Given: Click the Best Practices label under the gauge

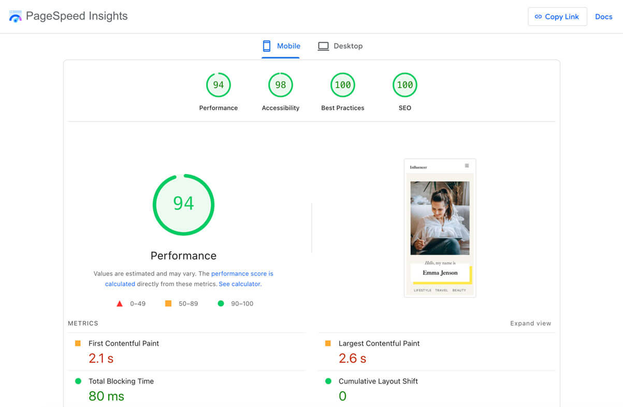Looking at the screenshot, I should click(343, 108).
